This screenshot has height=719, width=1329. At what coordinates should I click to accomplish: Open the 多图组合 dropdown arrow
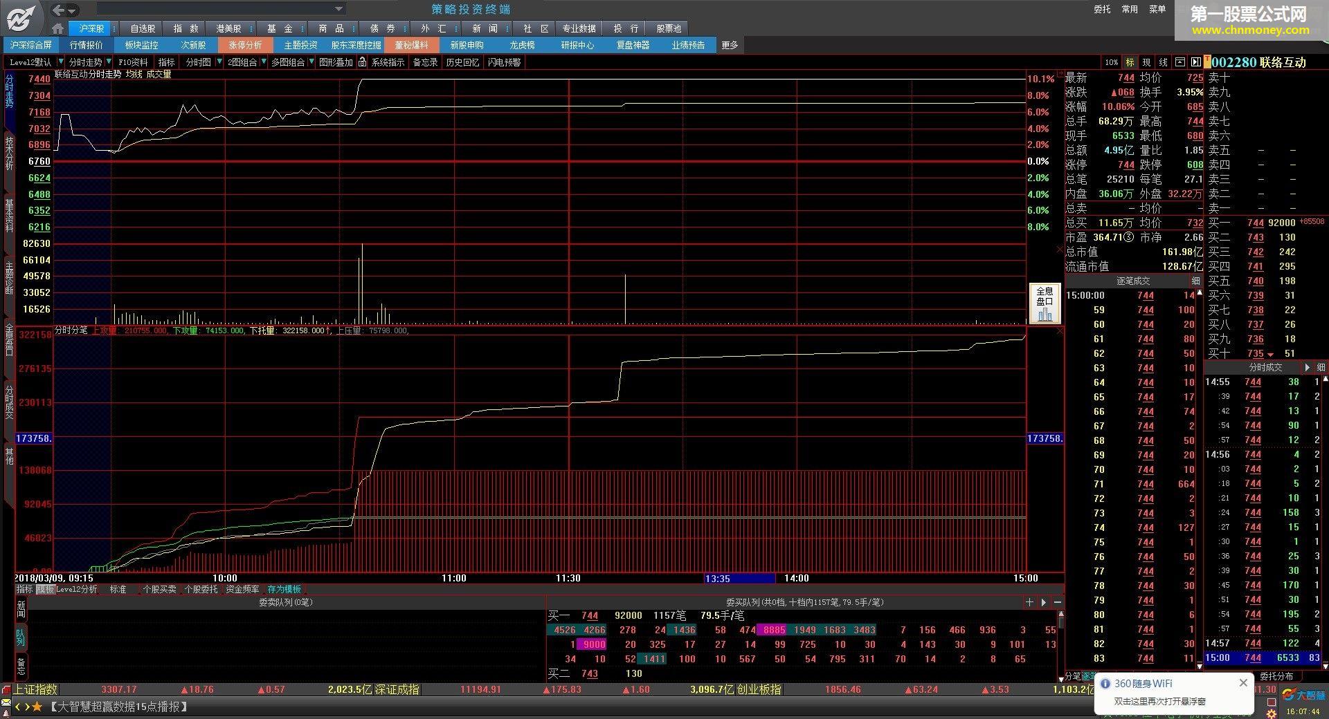click(311, 62)
